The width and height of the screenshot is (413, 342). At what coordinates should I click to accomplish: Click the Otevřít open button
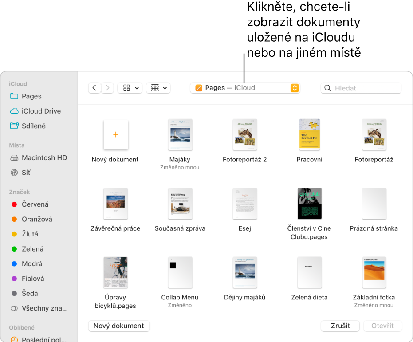pos(383,326)
